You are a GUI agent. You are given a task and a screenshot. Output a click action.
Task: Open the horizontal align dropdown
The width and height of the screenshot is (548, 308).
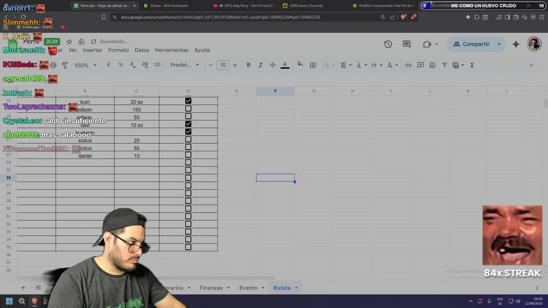click(345, 65)
